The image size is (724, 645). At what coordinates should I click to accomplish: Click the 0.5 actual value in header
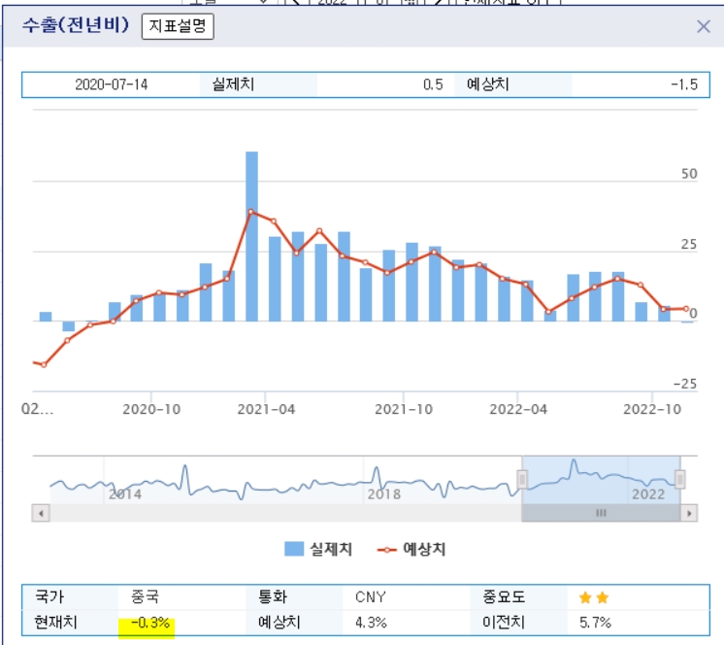[x=433, y=85]
